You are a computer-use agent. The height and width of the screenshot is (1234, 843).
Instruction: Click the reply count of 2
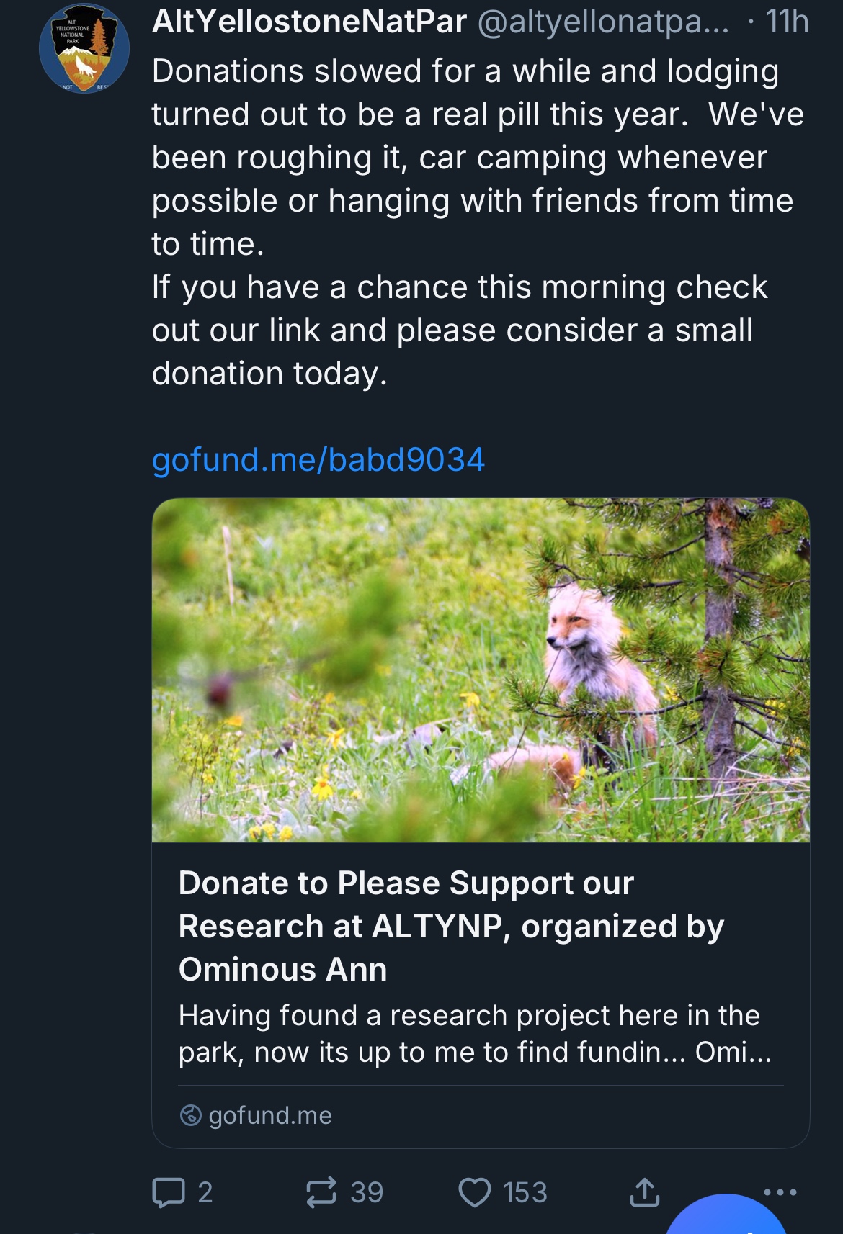click(x=205, y=1192)
